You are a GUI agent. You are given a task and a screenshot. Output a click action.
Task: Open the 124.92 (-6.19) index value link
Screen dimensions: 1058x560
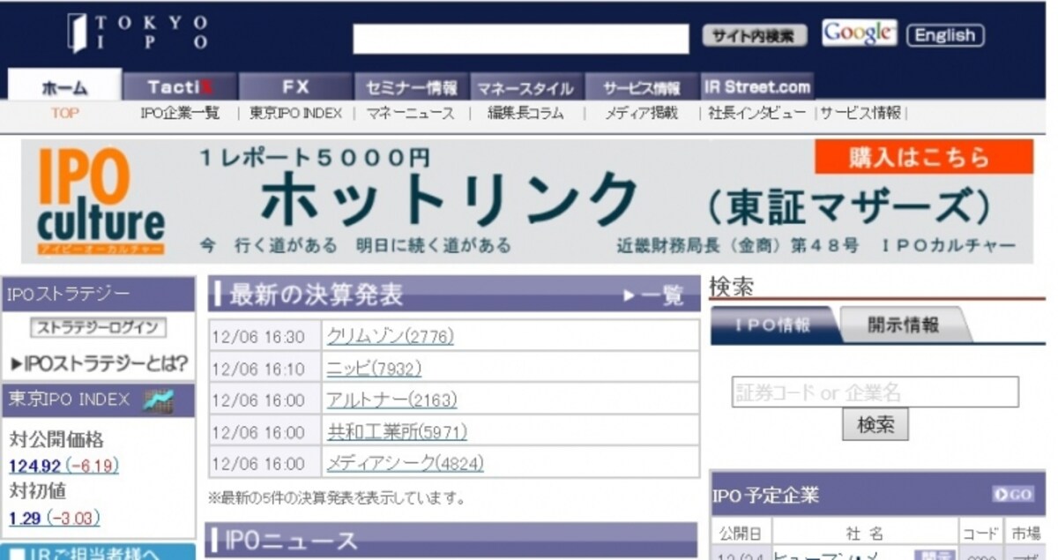63,466
